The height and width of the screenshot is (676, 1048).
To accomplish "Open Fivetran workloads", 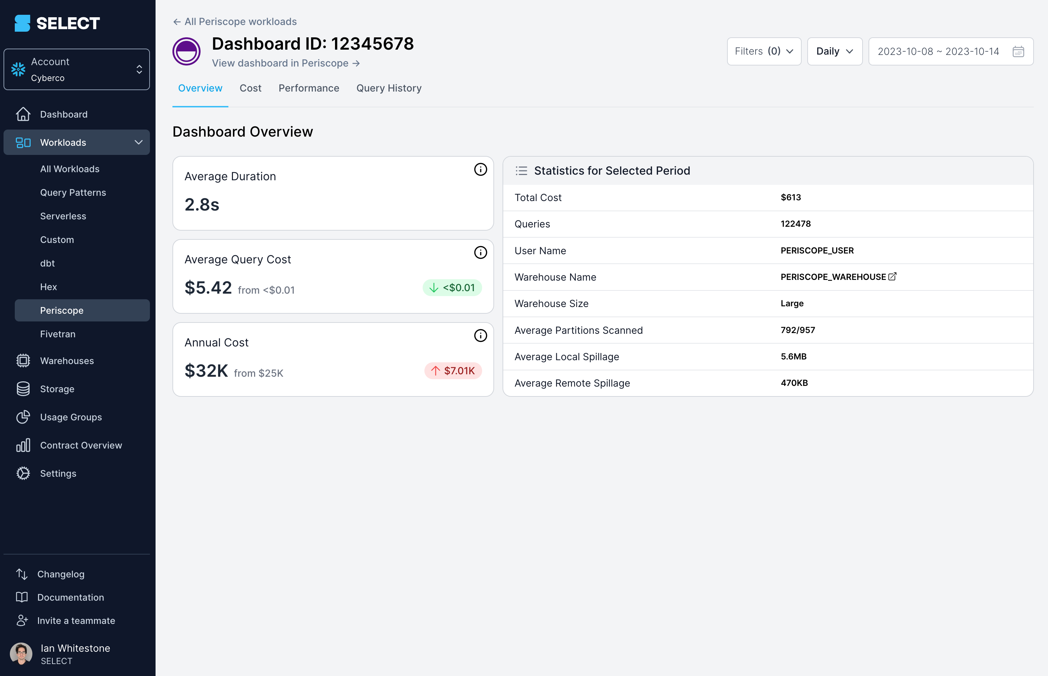I will [x=58, y=334].
